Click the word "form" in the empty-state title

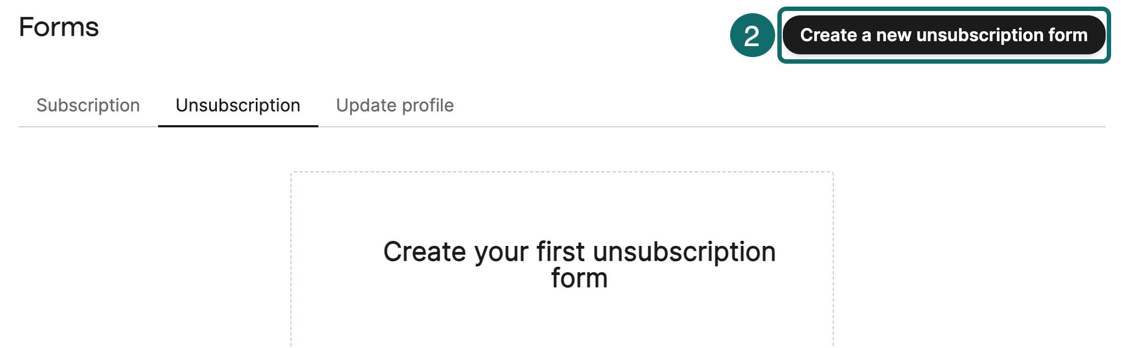pyautogui.click(x=579, y=278)
